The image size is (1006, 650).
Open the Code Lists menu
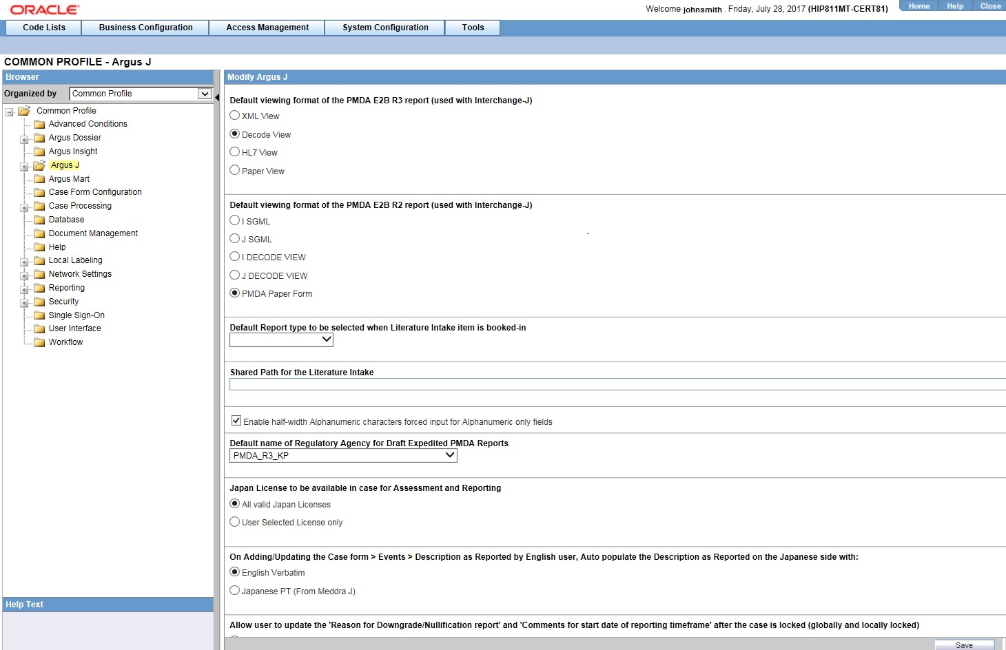(43, 28)
